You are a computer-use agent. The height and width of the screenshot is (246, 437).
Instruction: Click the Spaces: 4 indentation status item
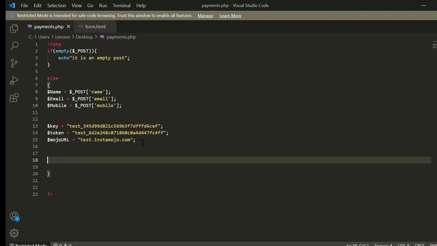pos(383,245)
